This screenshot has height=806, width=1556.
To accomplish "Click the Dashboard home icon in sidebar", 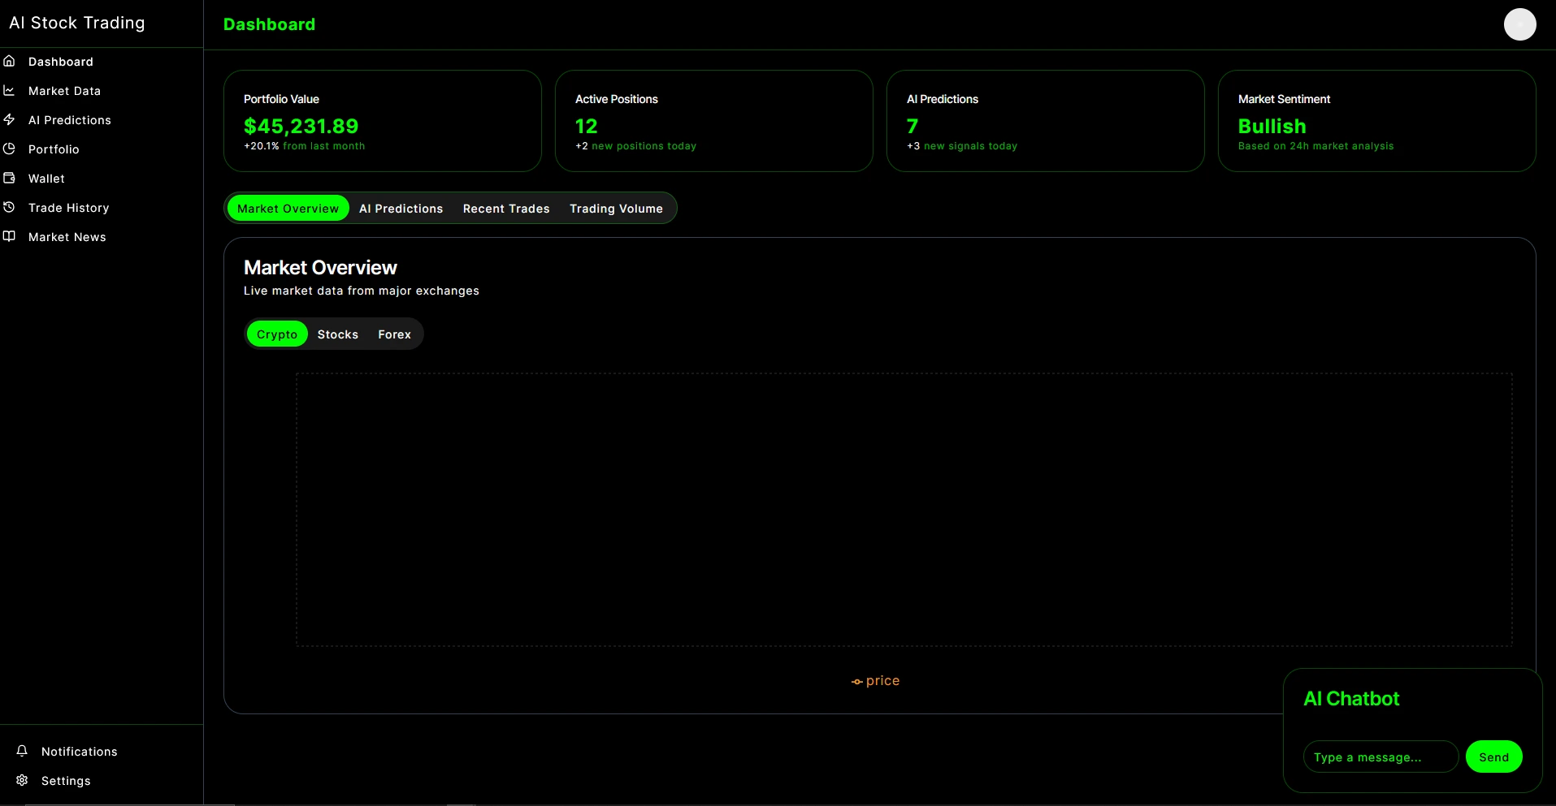I will pyautogui.click(x=10, y=62).
